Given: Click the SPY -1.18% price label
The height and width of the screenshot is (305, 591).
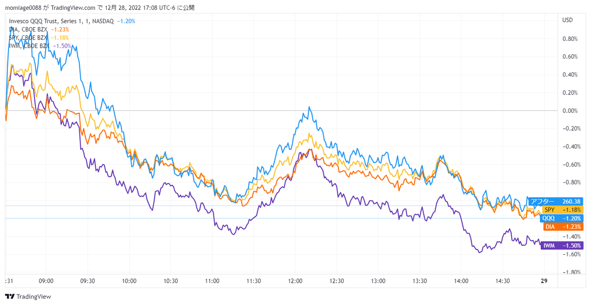Looking at the screenshot, I should pyautogui.click(x=562, y=210).
